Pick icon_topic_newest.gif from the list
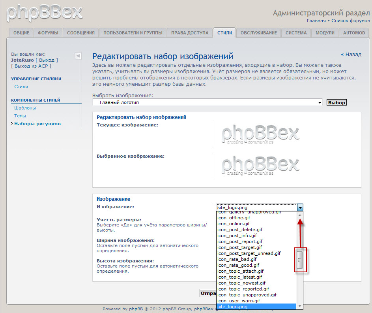Viewport: 372px width, 313px height. click(x=241, y=283)
